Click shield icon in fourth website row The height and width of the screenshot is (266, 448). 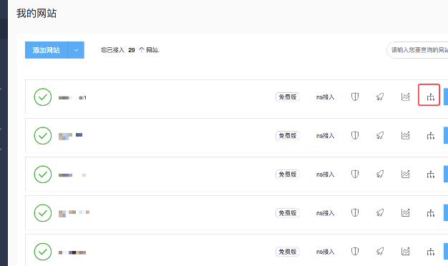coord(354,212)
